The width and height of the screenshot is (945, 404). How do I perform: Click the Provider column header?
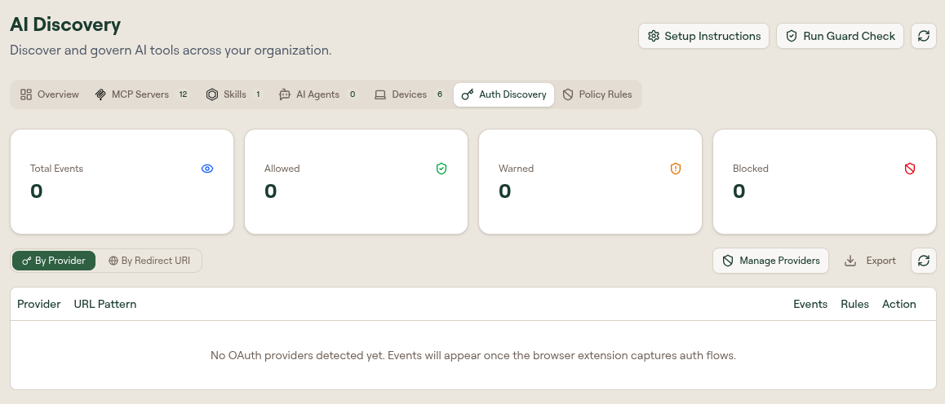pos(38,304)
